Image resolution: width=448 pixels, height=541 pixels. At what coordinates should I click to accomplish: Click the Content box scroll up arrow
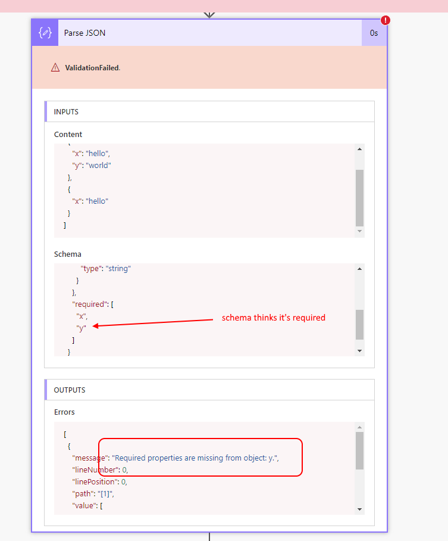359,149
